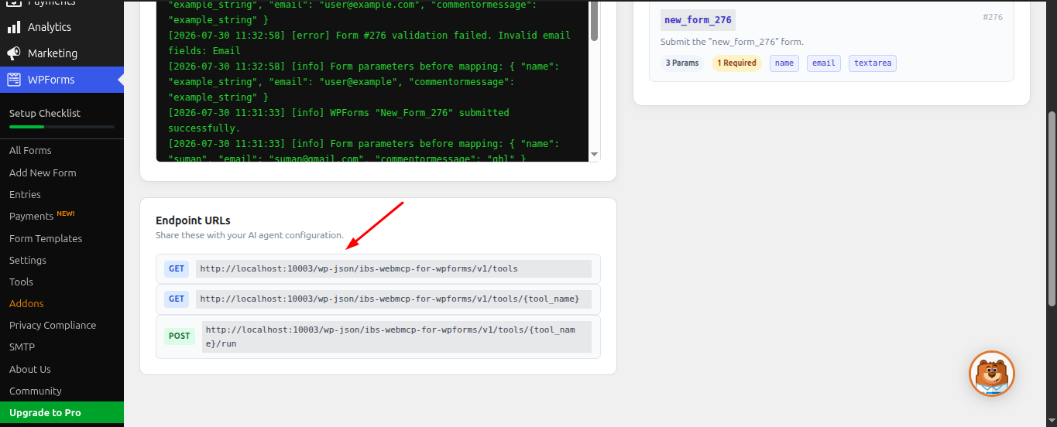Open the Community page
This screenshot has width=1057, height=427.
tap(36, 391)
